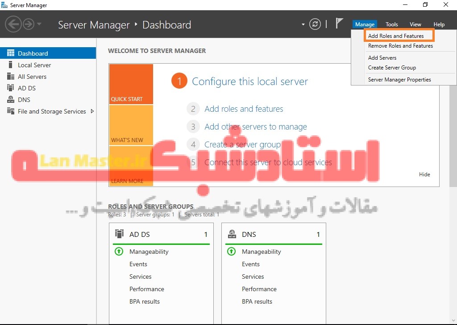457x325 pixels.
Task: Click Connect this server to cloud services
Action: point(268,162)
